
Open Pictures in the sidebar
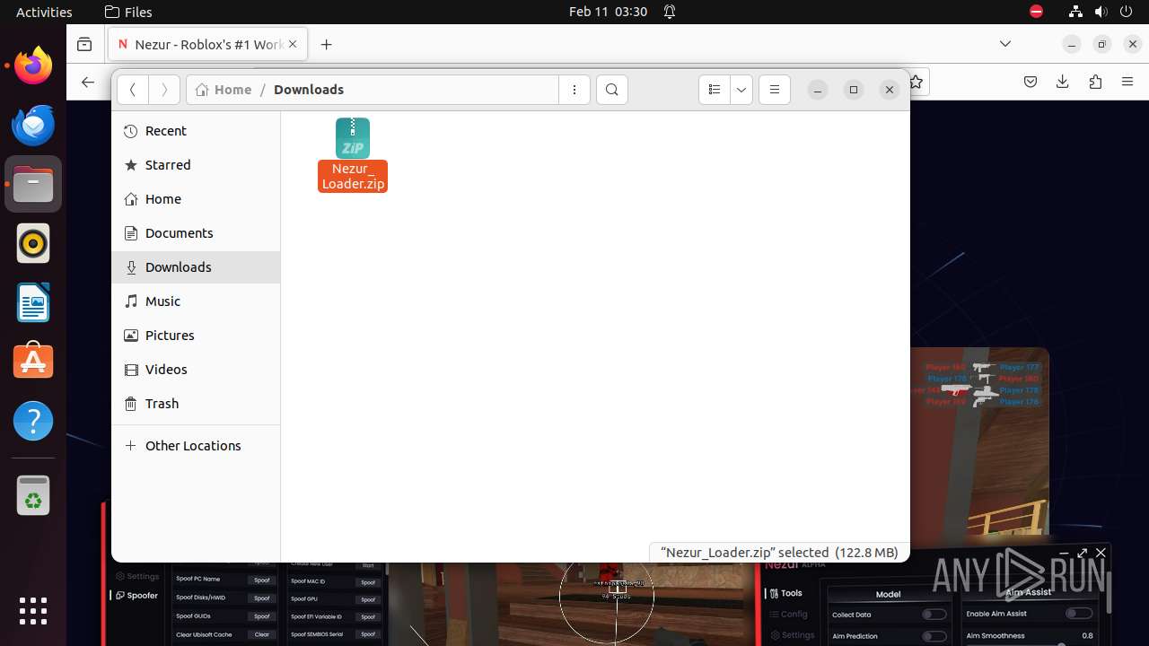tap(196, 336)
